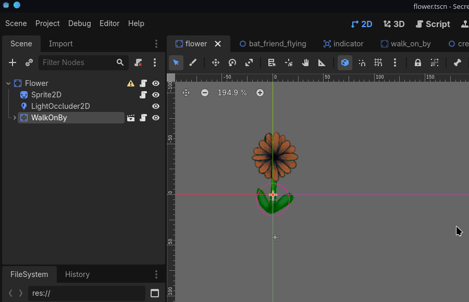Collapse the Flower root node
The height and width of the screenshot is (302, 469).
(x=8, y=83)
